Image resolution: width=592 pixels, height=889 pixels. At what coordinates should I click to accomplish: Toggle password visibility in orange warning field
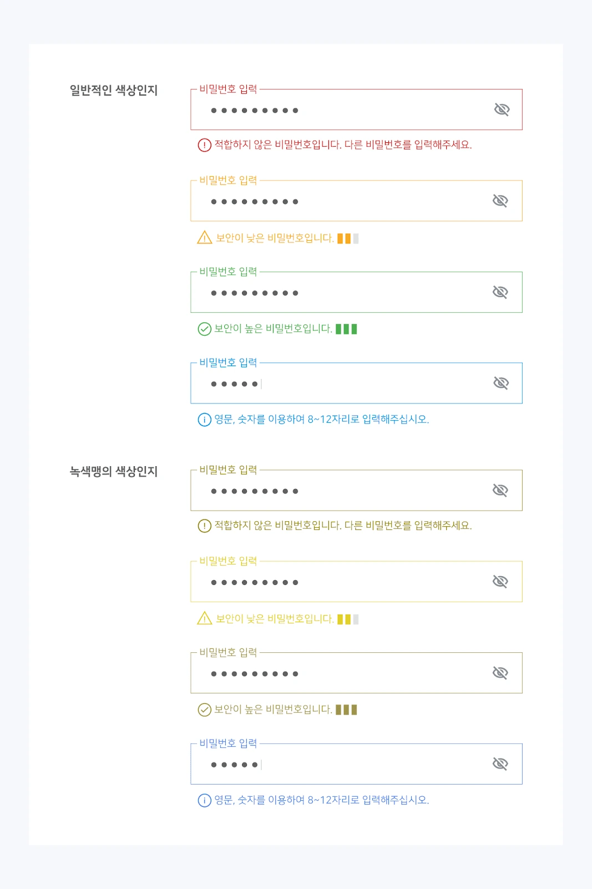point(500,201)
